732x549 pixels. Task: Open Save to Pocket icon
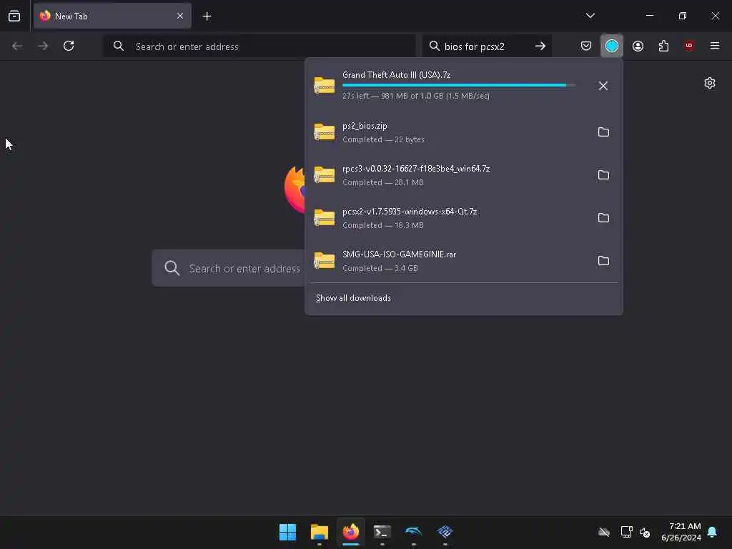(586, 46)
